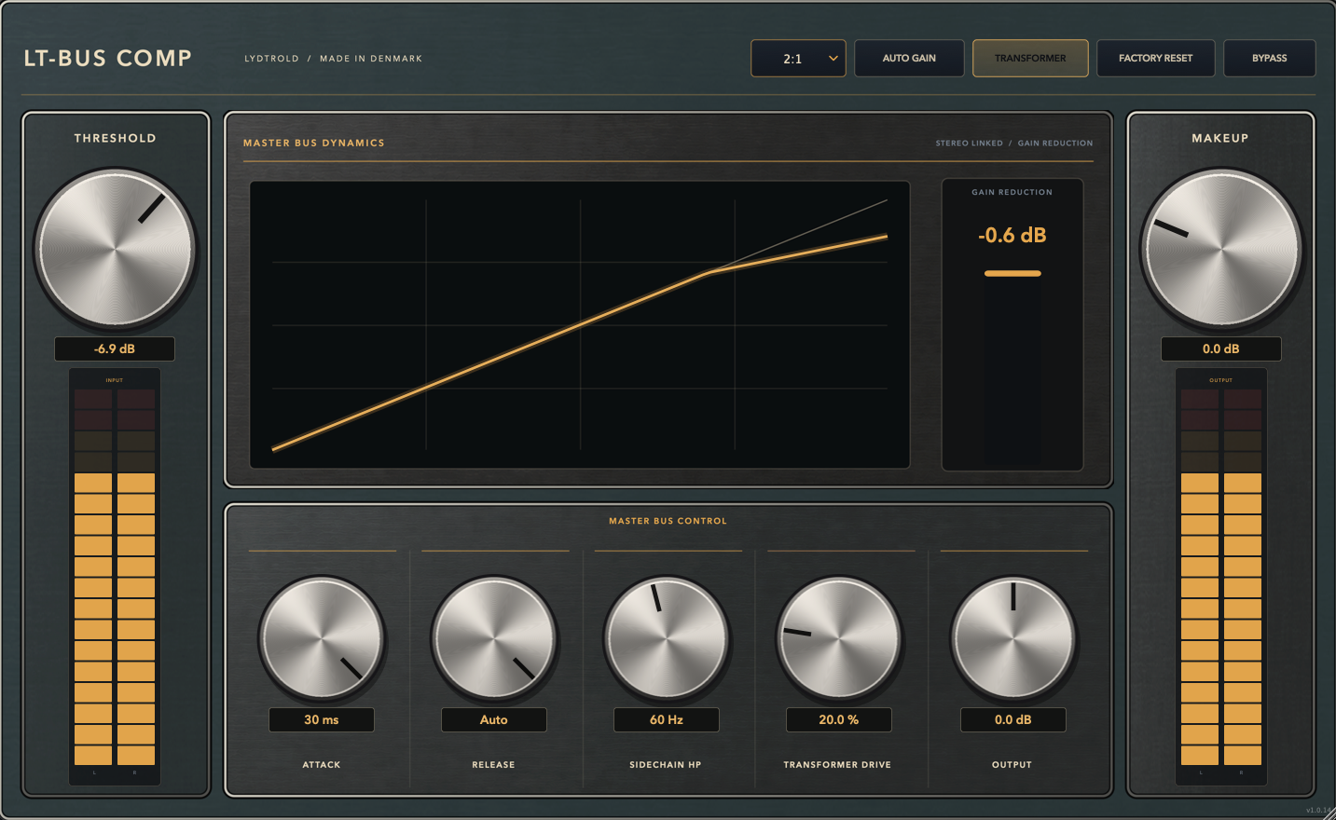Click the Output knob
The image size is (1336, 820).
pos(1012,638)
